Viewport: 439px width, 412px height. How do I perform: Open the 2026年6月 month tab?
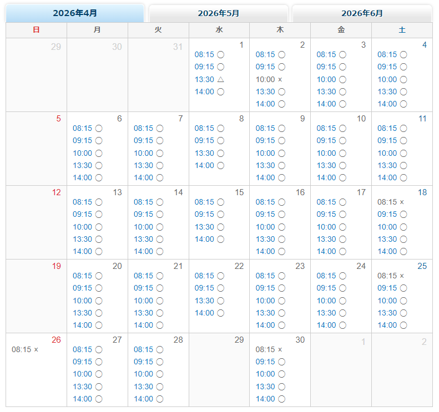point(362,13)
